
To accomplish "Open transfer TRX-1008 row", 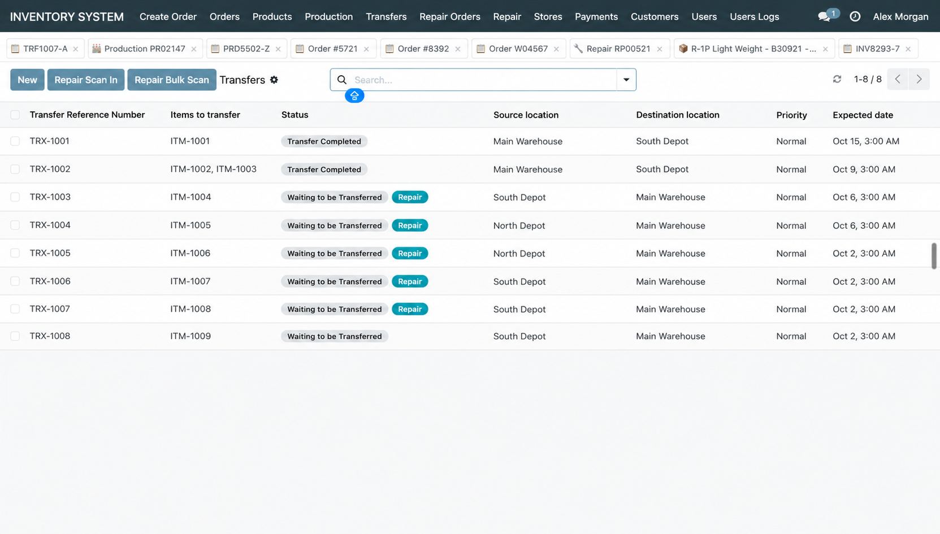I will point(470,336).
